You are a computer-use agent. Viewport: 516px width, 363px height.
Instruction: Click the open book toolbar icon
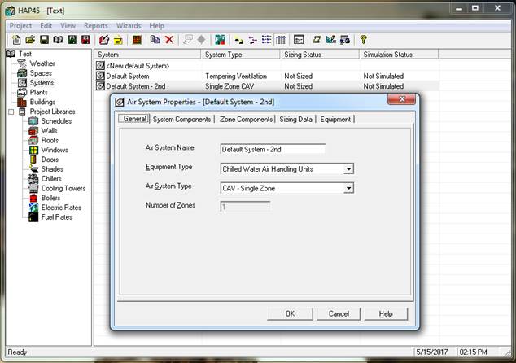[58, 40]
